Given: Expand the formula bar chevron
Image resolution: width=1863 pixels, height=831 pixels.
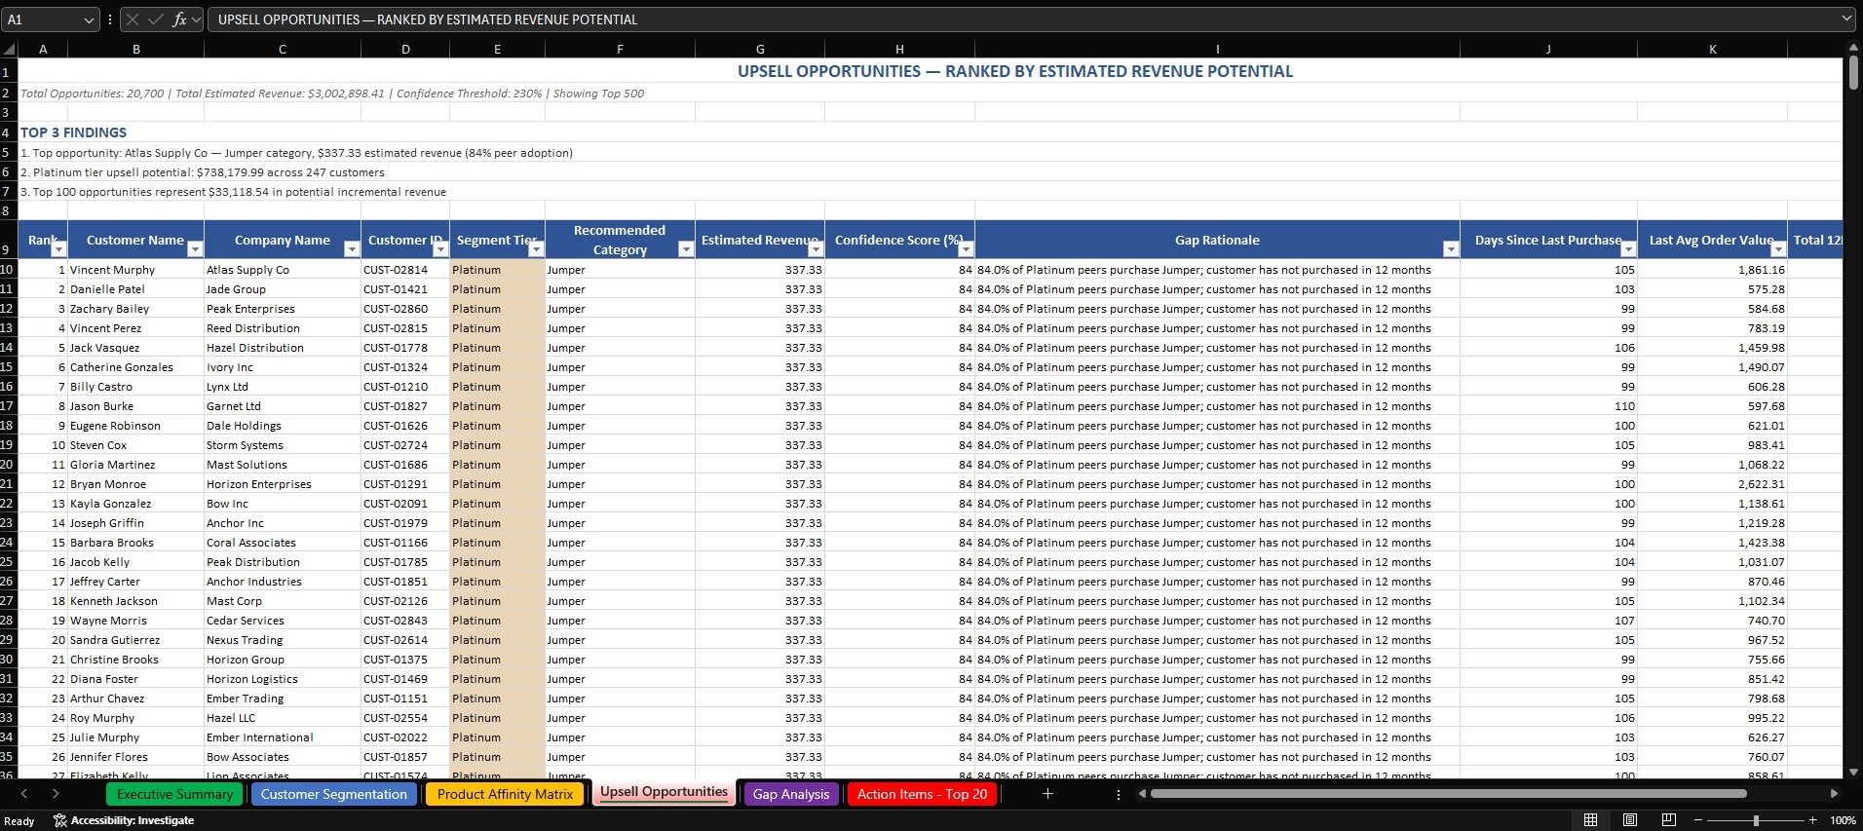Looking at the screenshot, I should [1846, 19].
